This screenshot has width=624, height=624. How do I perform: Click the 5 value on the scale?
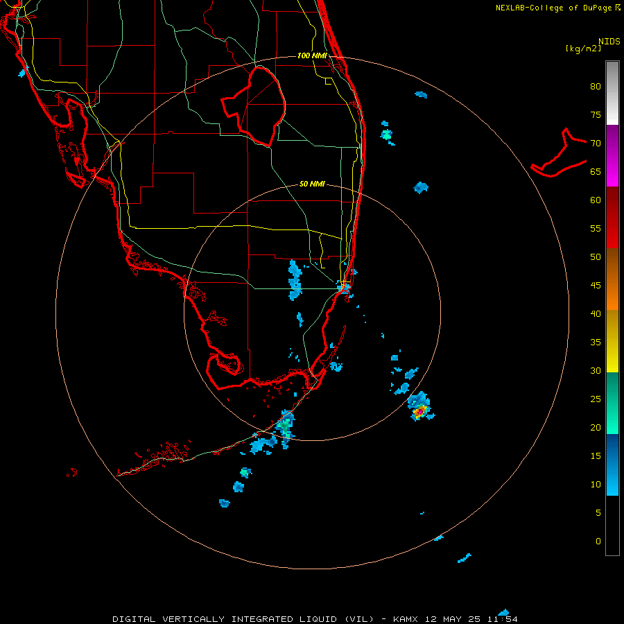[598, 513]
